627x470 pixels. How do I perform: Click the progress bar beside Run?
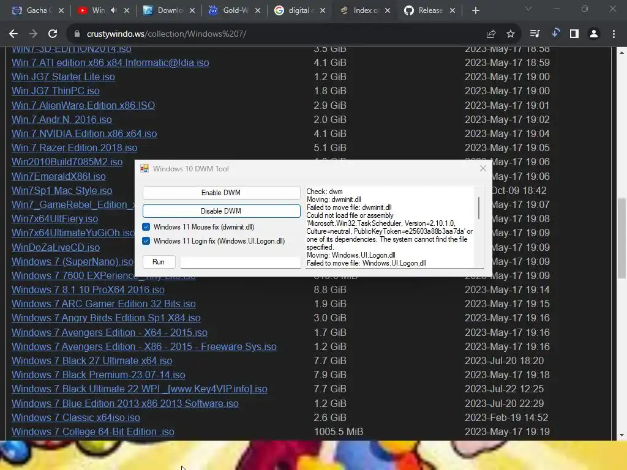(240, 262)
